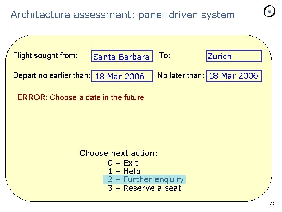Click the red ERROR date message
This screenshot has width=282, height=212.
(81, 97)
